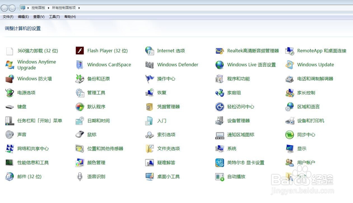Click the 英特尔® 显卡设置 icon
This screenshot has width=353, height=203.
point(220,162)
